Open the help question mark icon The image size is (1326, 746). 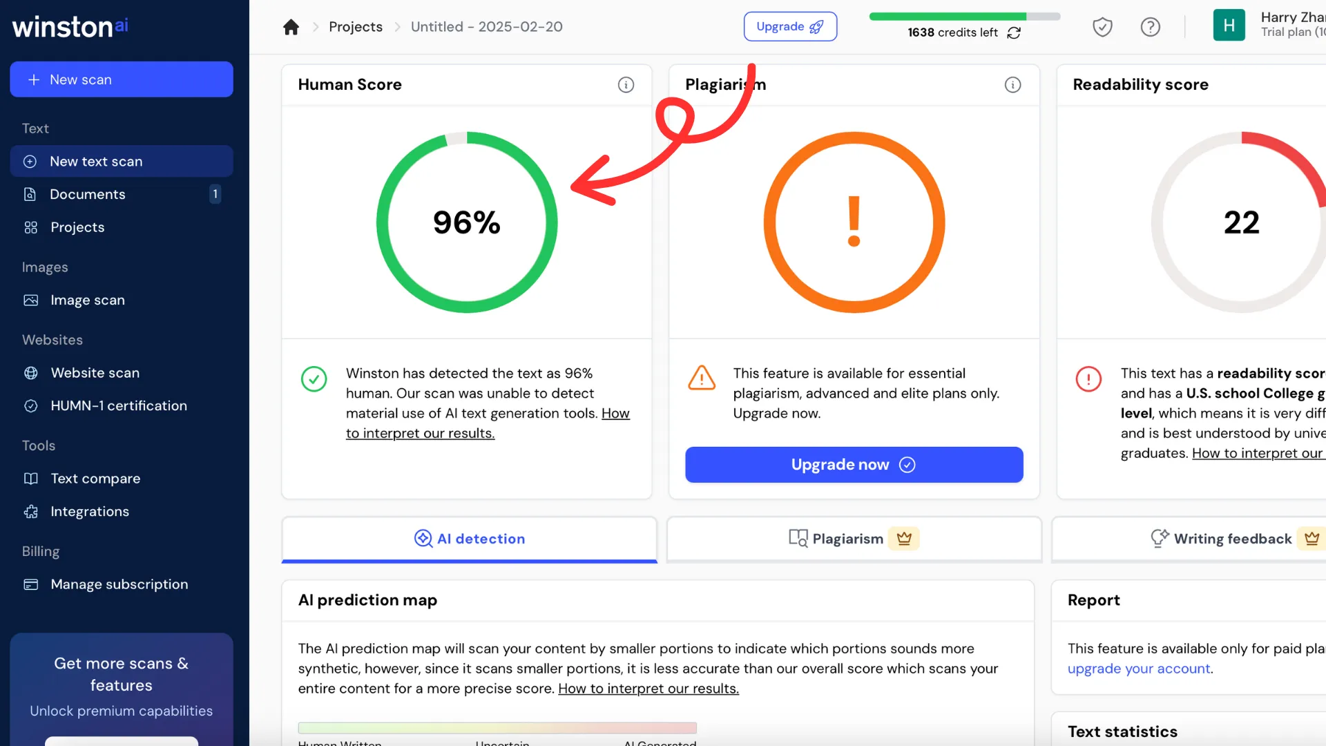1150,27
